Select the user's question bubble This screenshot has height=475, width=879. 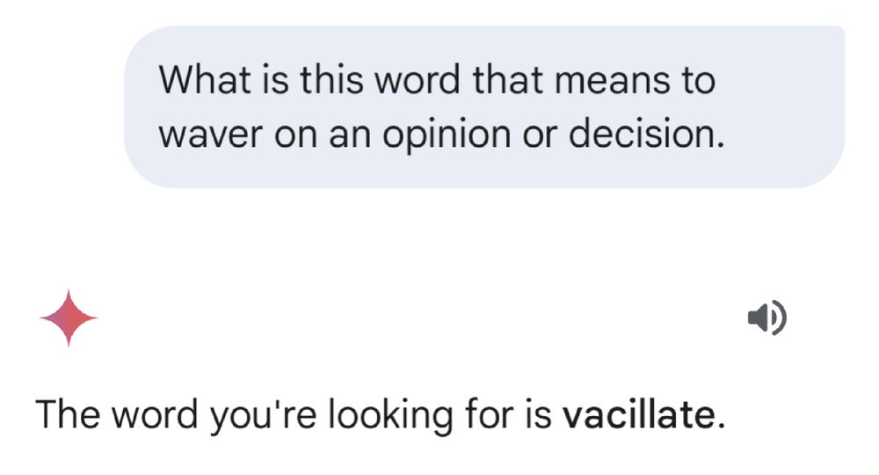pyautogui.click(x=483, y=106)
